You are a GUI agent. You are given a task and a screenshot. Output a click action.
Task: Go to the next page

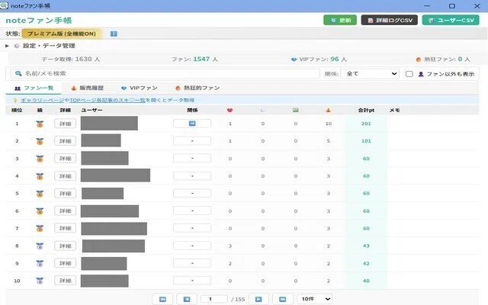(258, 299)
